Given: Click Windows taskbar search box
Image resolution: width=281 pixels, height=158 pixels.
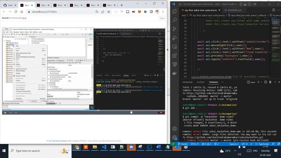Looking at the screenshot, I should pyautogui.click(x=40, y=151).
